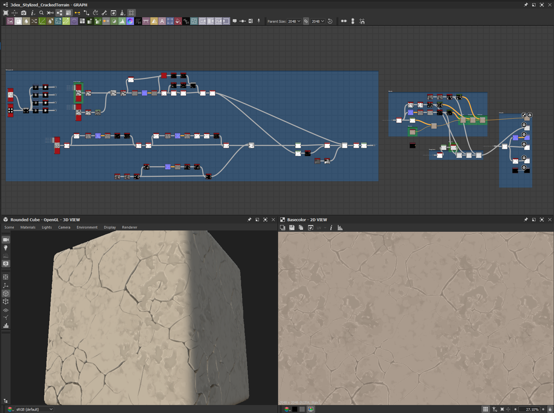Expand the sRGB (default) color space dropdown
Image resolution: width=554 pixels, height=413 pixels.
(34, 409)
